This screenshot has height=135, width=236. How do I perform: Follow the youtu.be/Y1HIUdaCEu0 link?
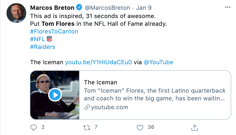click(x=98, y=62)
